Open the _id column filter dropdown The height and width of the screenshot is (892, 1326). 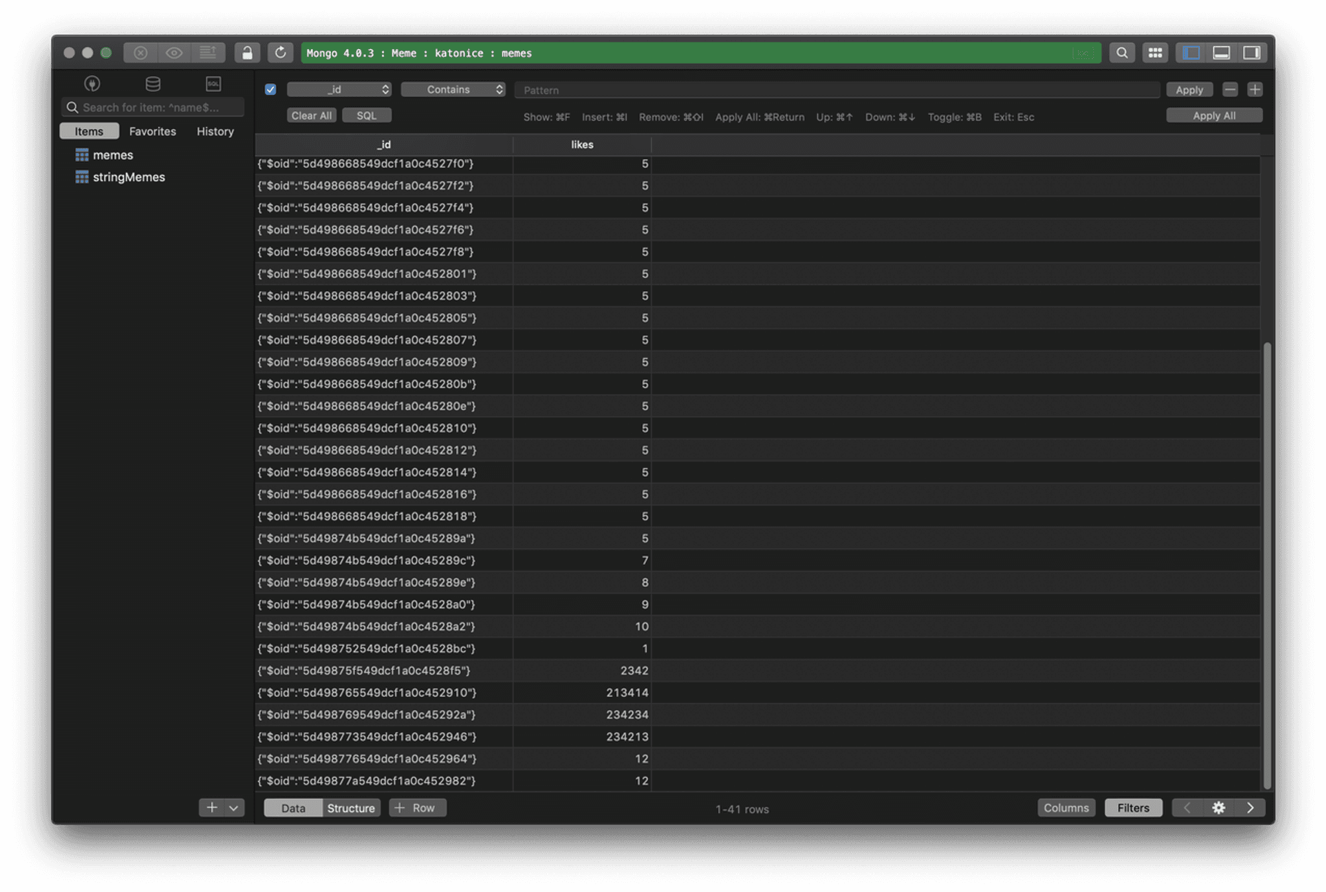pos(339,90)
